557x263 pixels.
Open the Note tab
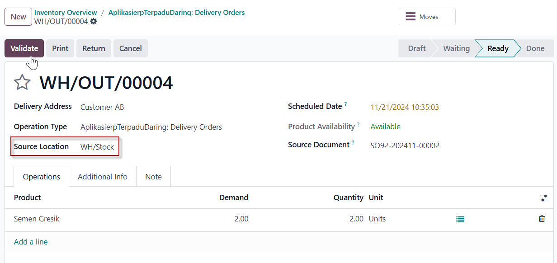(153, 177)
